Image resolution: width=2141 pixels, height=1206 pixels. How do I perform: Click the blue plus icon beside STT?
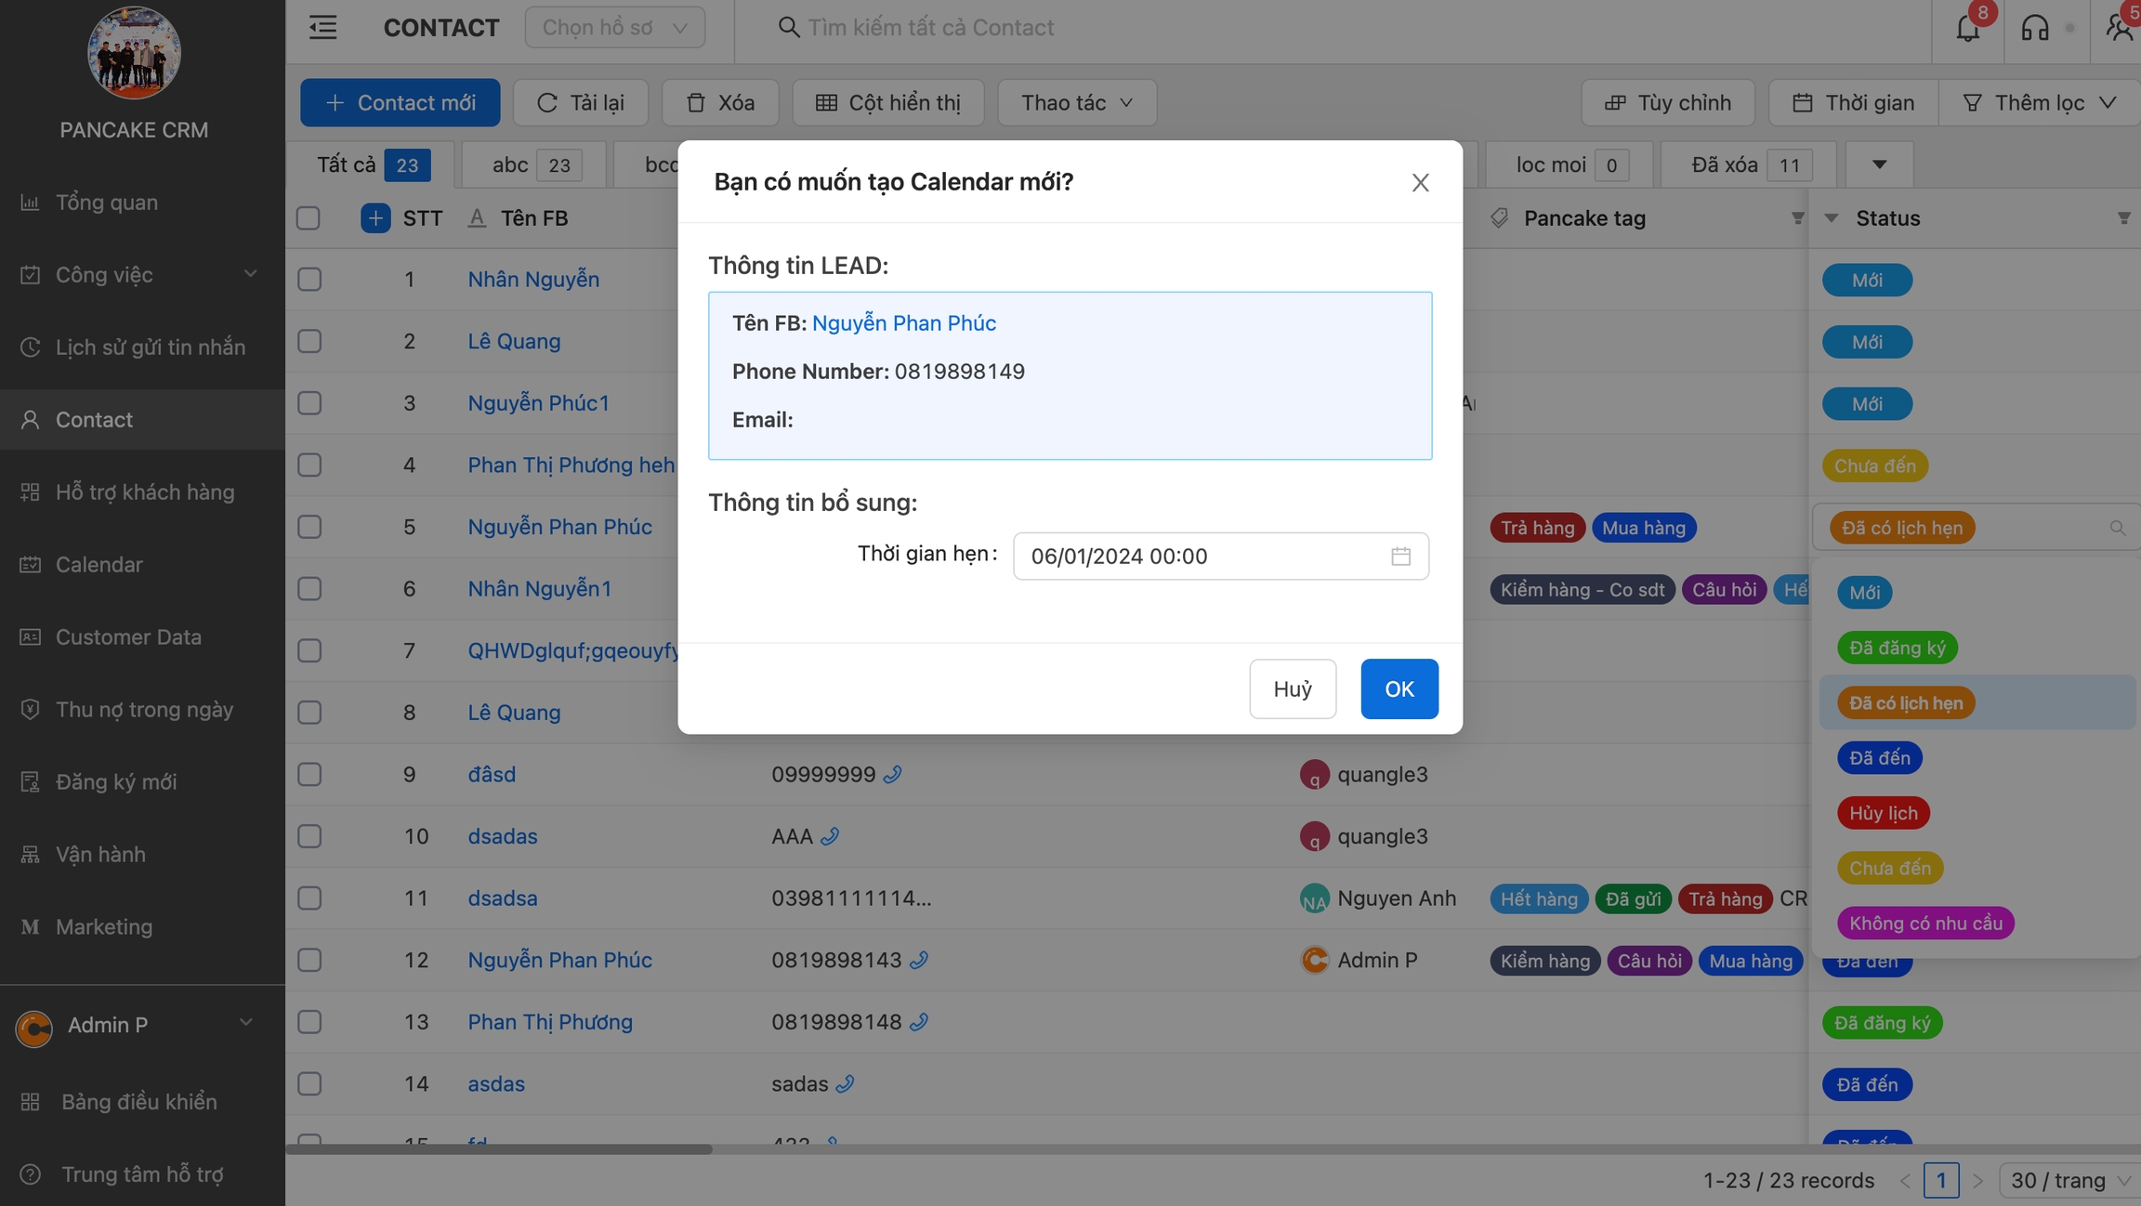[374, 218]
